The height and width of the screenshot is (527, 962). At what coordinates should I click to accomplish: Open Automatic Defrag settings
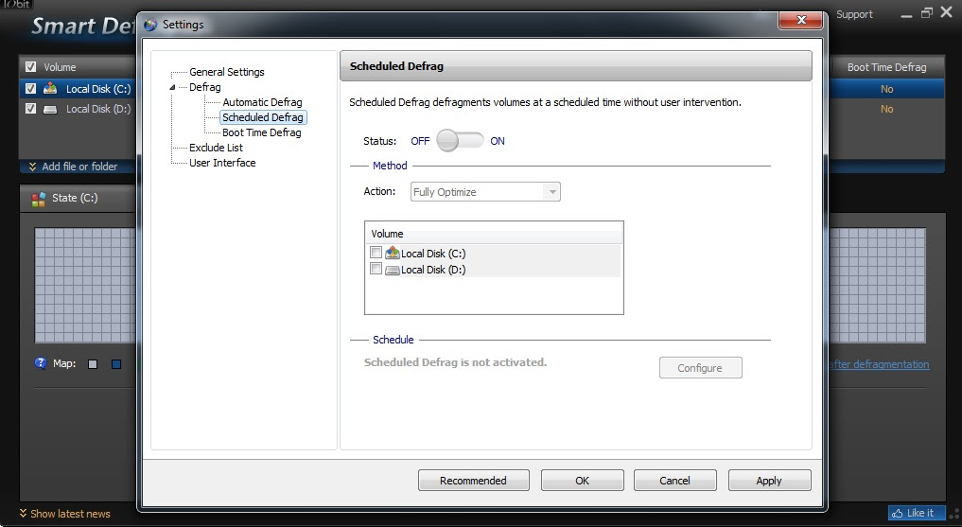[x=263, y=102]
